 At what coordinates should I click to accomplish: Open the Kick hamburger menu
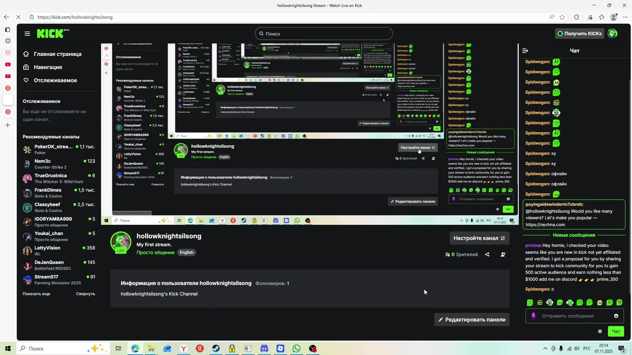[27, 34]
